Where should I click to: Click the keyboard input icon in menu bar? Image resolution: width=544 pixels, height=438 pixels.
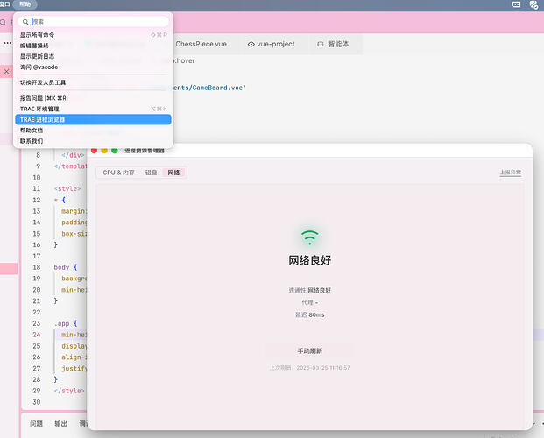pyautogui.click(x=516, y=4)
